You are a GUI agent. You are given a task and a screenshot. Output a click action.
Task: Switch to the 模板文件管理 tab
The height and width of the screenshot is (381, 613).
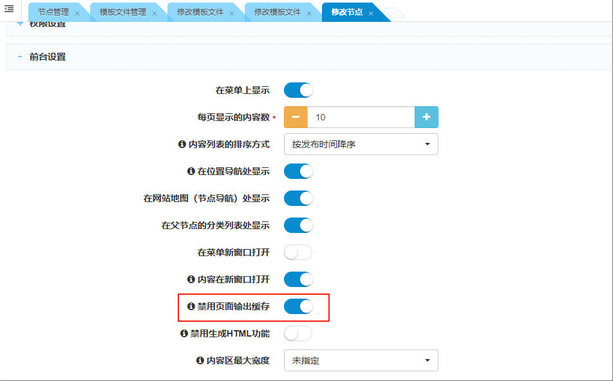pos(122,12)
